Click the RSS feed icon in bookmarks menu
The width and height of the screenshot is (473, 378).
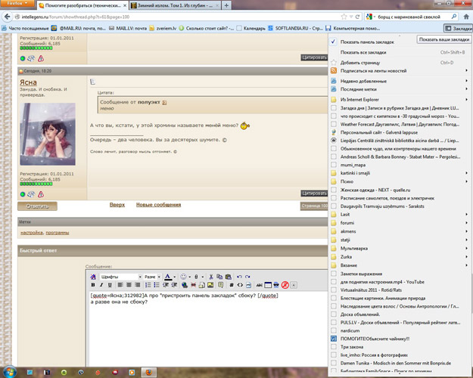coord(335,70)
